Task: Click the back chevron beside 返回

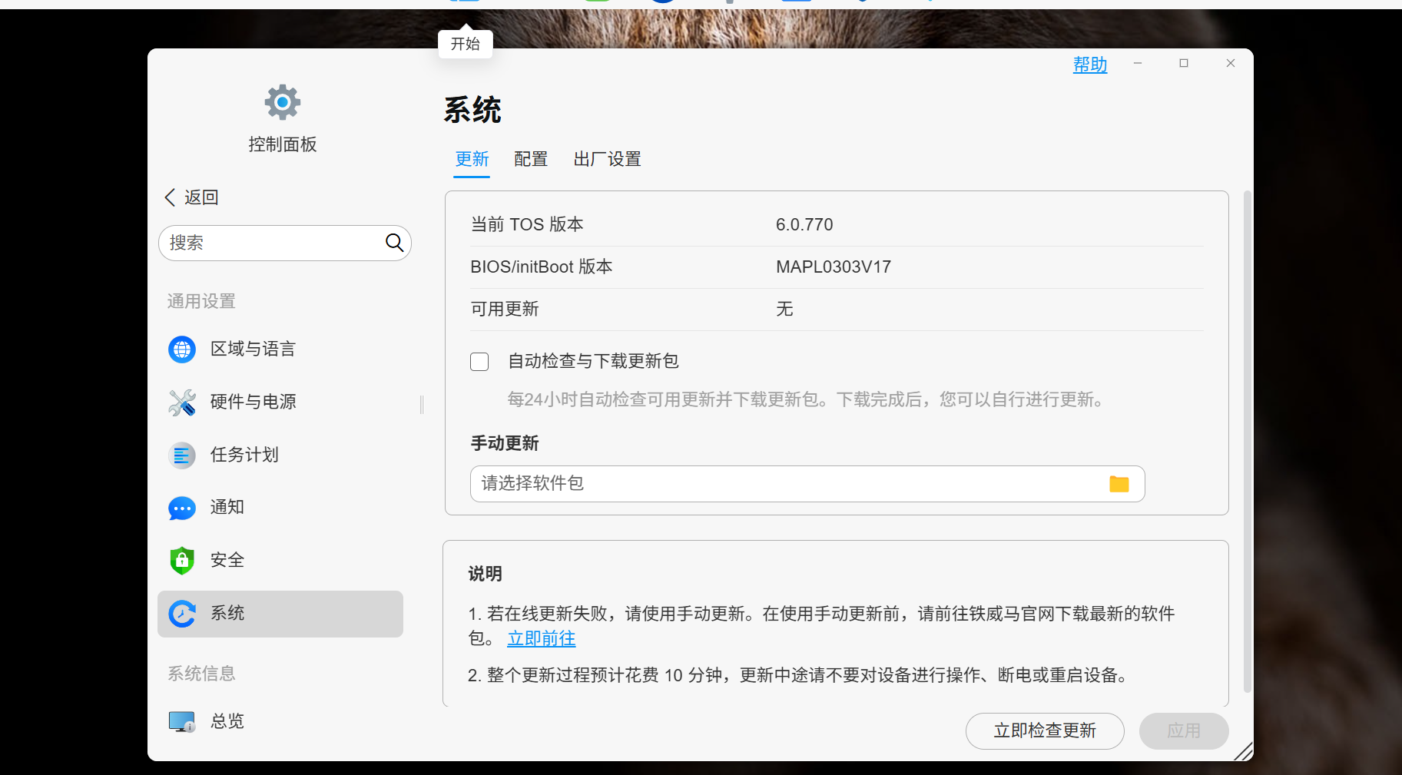Action: (x=170, y=197)
